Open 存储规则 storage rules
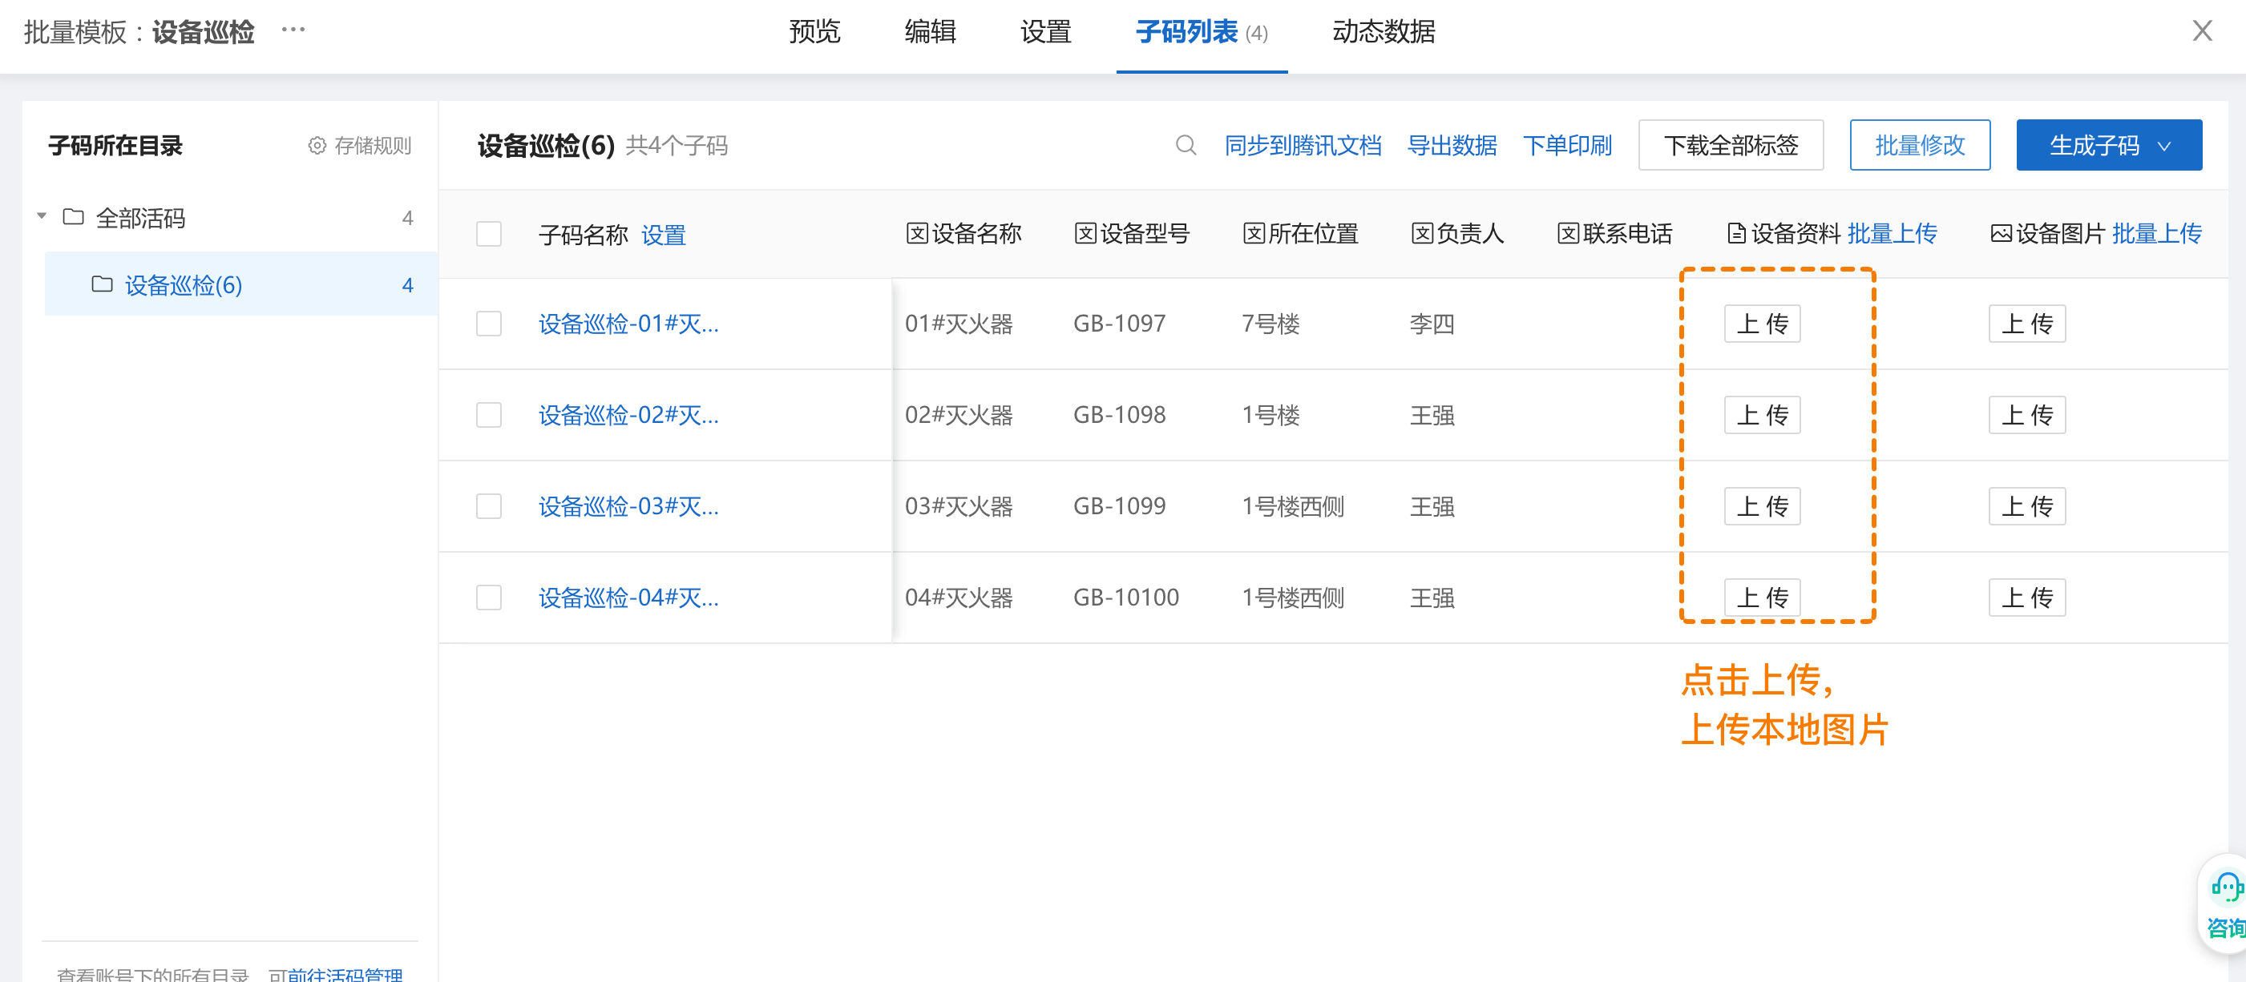This screenshot has height=982, width=2246. (359, 146)
